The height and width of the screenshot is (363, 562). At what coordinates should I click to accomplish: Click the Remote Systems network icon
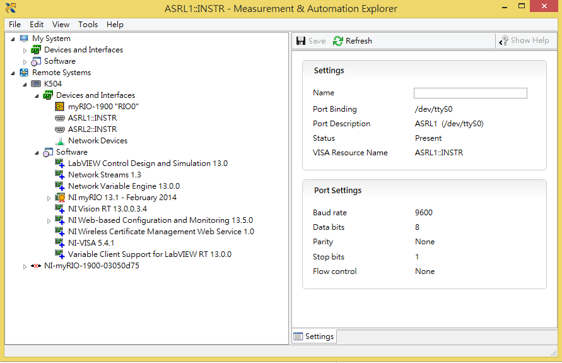pos(24,73)
